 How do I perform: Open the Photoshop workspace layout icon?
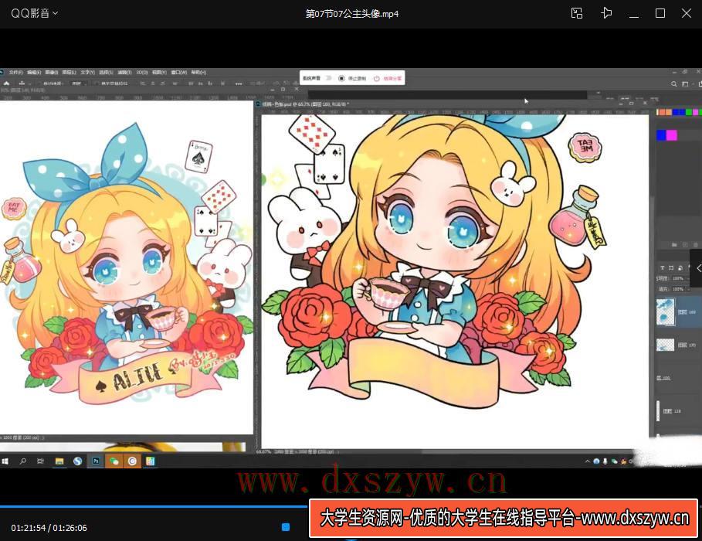[685, 83]
